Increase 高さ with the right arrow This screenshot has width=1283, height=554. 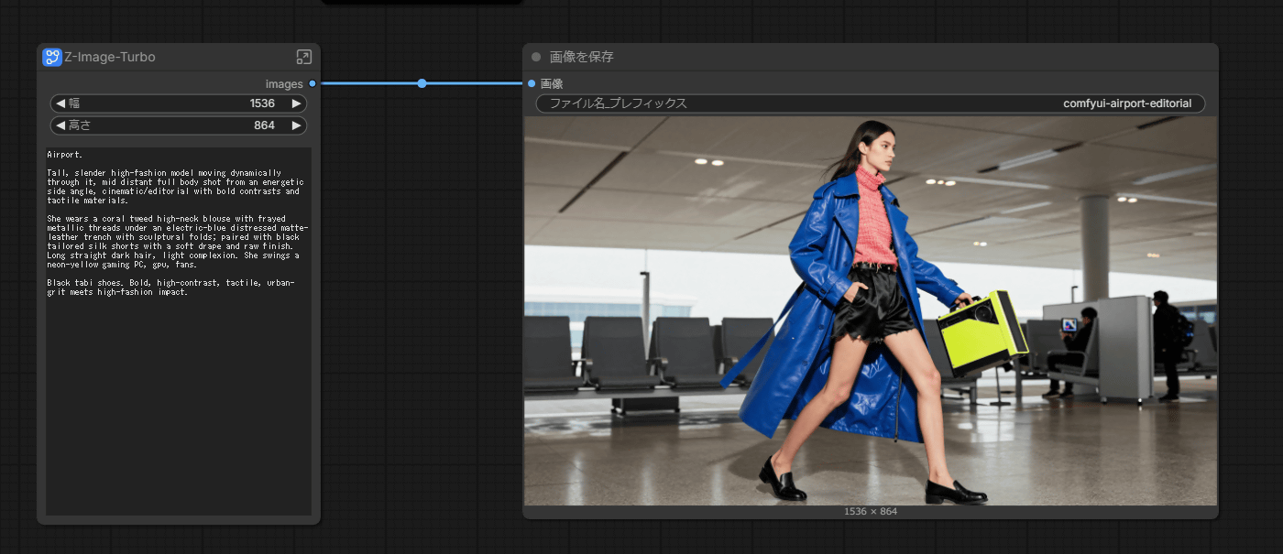pyautogui.click(x=296, y=125)
